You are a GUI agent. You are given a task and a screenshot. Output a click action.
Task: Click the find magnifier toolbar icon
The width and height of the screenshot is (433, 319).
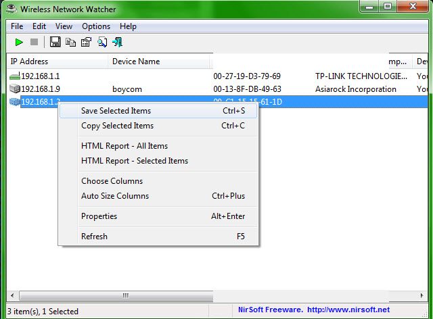[x=101, y=43]
